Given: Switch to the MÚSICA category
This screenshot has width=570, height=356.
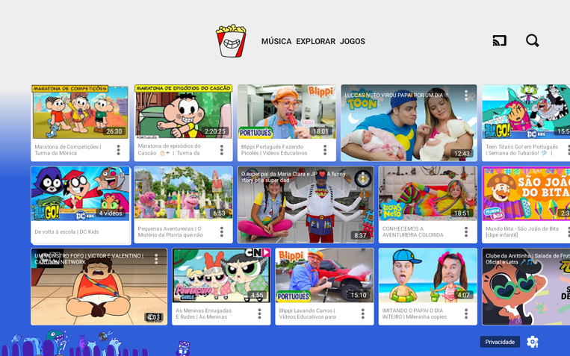Looking at the screenshot, I should pos(276,41).
